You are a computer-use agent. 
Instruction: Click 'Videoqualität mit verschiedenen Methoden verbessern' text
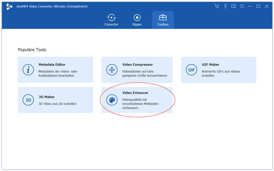point(140,104)
